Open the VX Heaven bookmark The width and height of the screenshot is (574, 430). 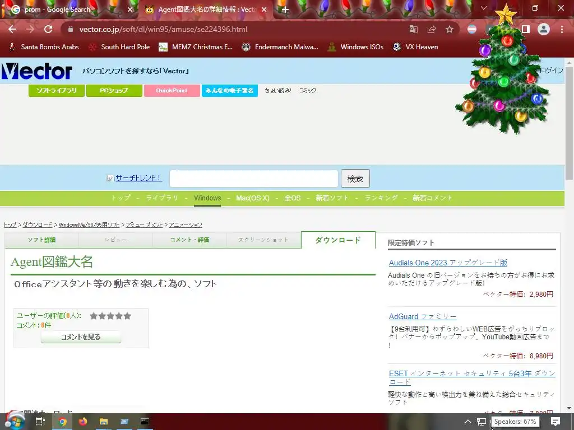click(415, 47)
